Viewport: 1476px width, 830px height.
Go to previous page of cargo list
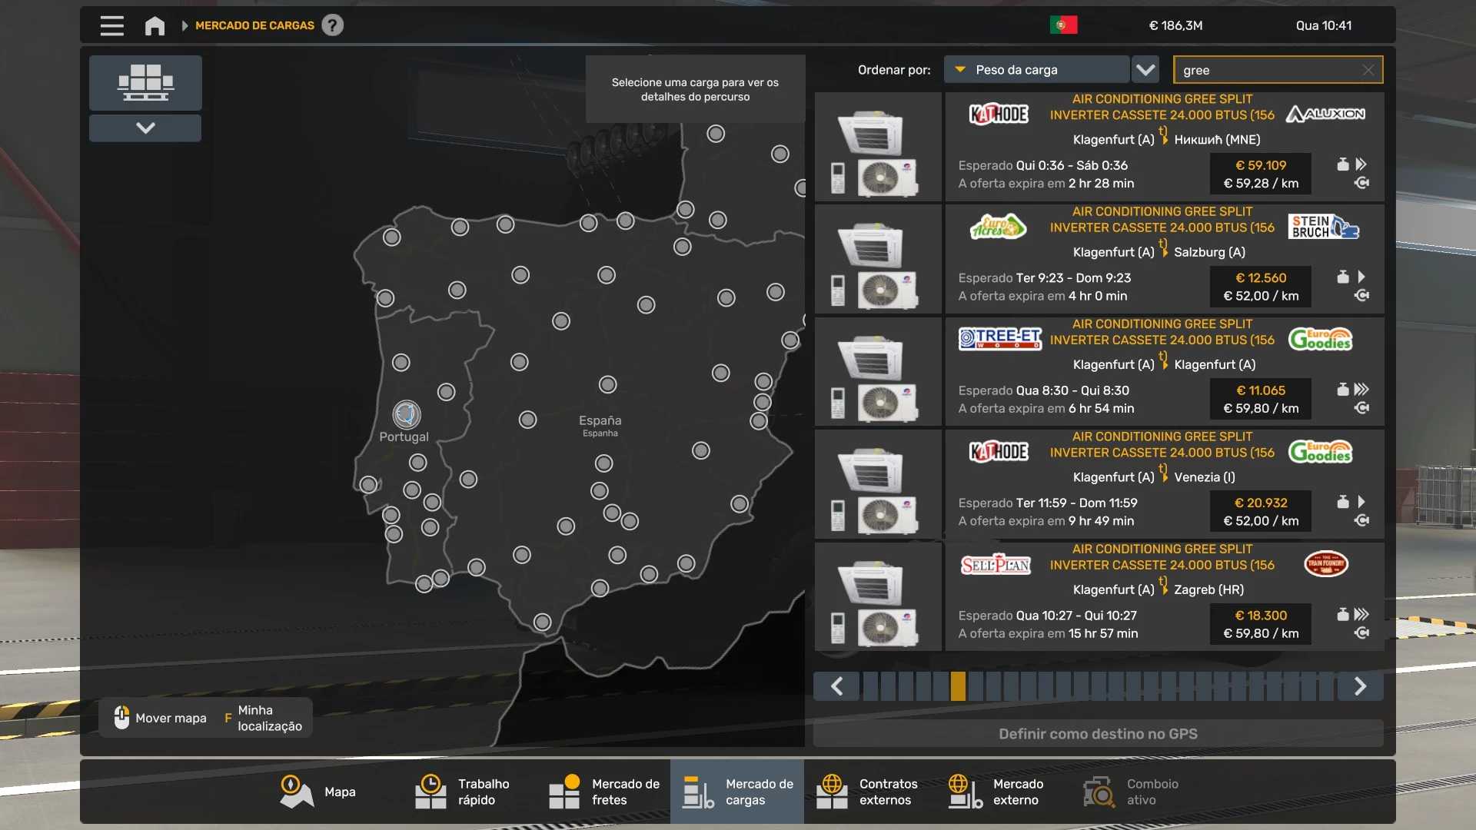[x=837, y=686]
